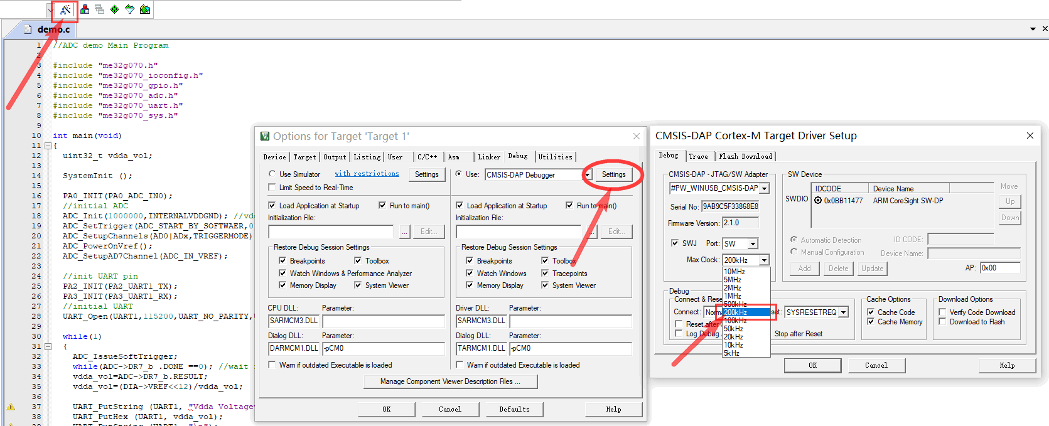Expand the SW Port dropdown
Viewport: 1049px width, 426px height.
[753, 244]
